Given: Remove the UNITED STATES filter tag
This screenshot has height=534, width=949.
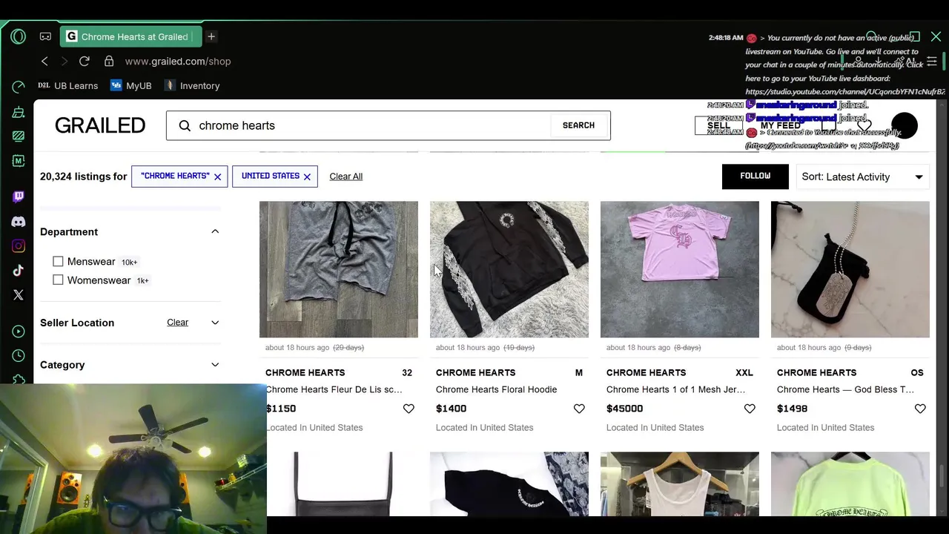Looking at the screenshot, I should [x=307, y=177].
